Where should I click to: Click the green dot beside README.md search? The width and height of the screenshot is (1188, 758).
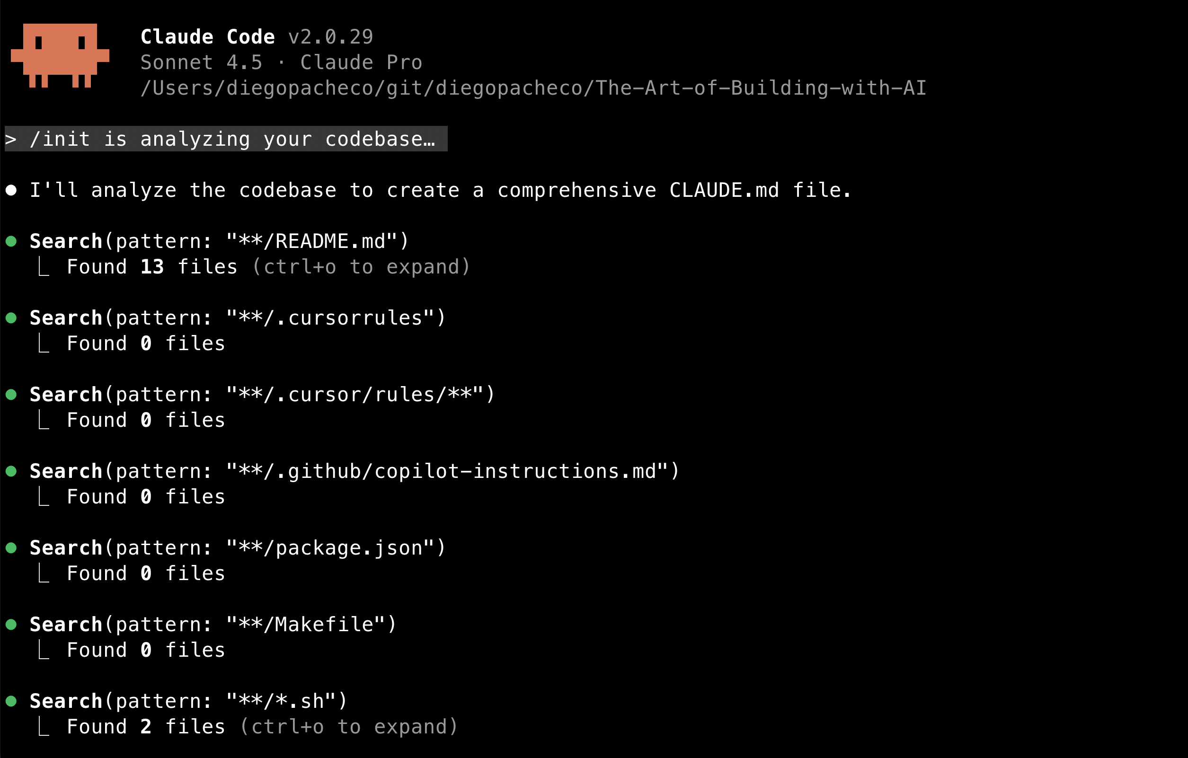pos(11,241)
